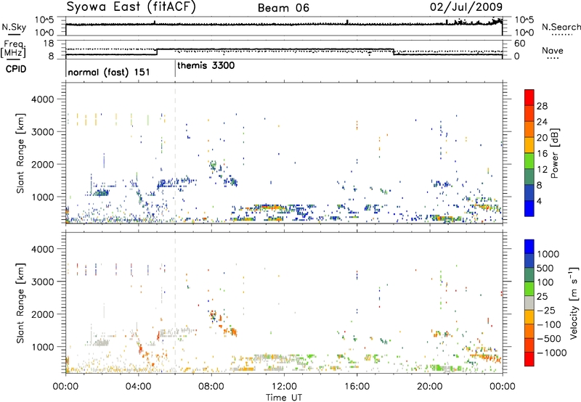581x402 pixels.
Task: Click the time axis label 16:00
Action: click(x=357, y=387)
